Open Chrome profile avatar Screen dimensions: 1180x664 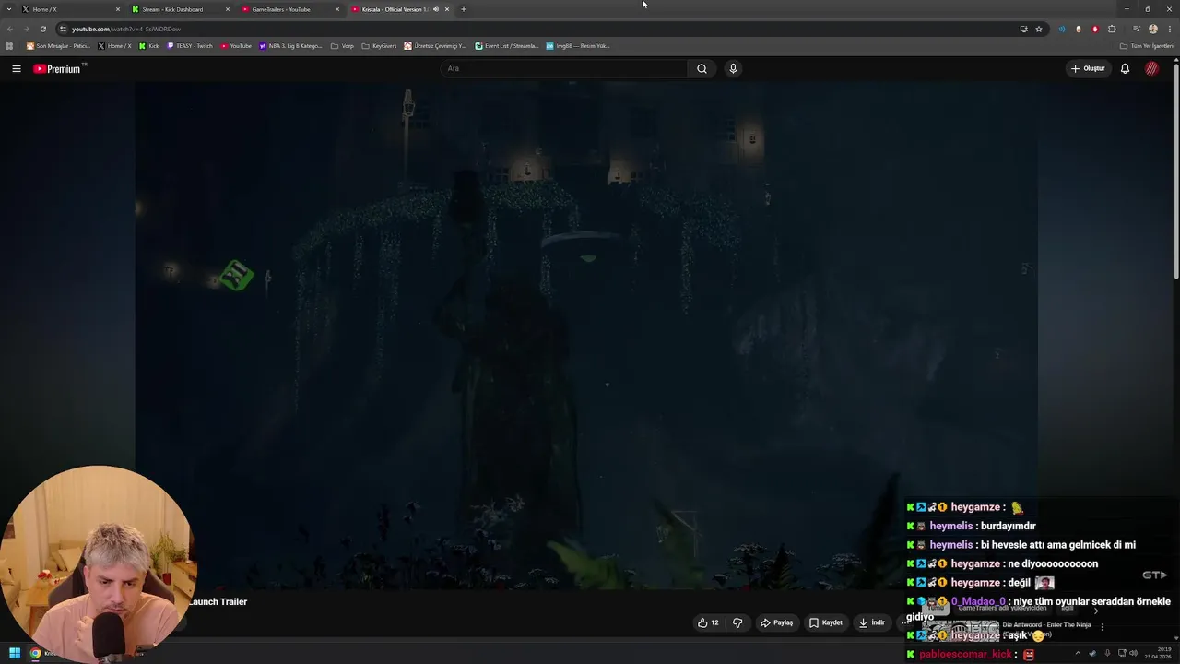(x=1153, y=29)
